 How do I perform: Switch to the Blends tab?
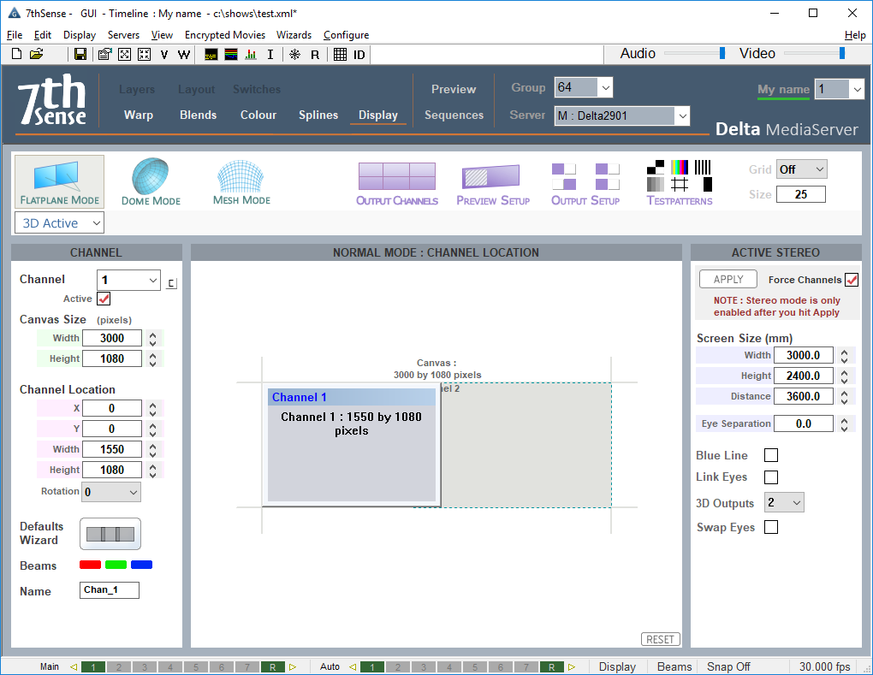click(x=199, y=115)
